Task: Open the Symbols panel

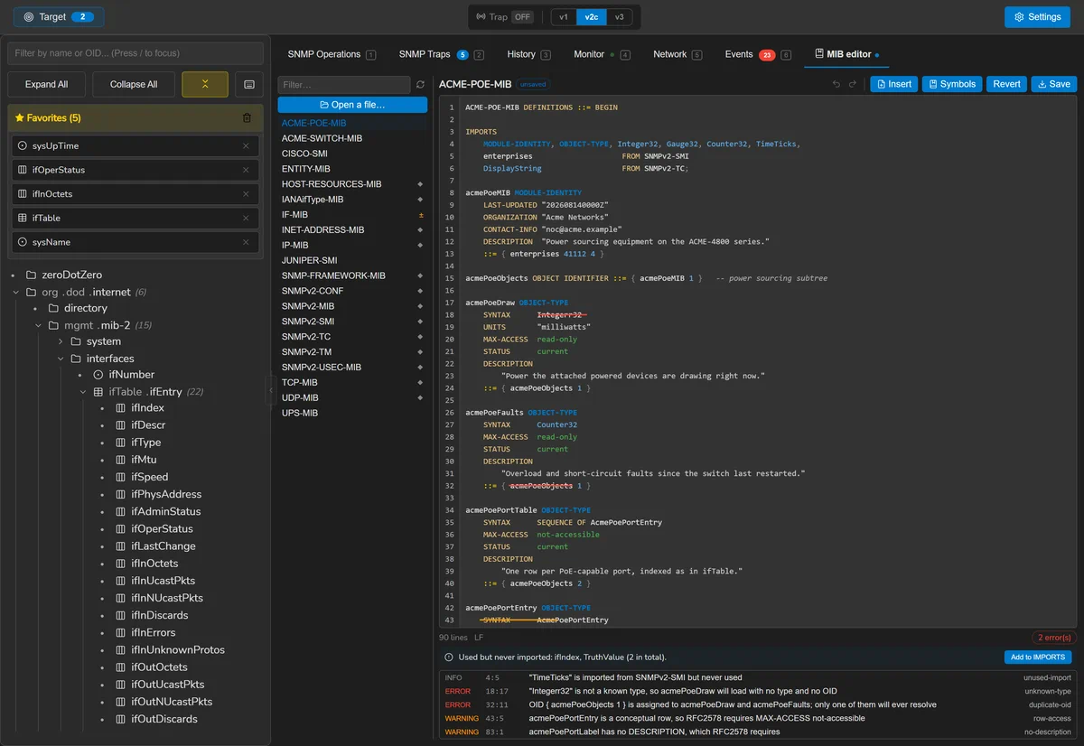Action: point(952,84)
